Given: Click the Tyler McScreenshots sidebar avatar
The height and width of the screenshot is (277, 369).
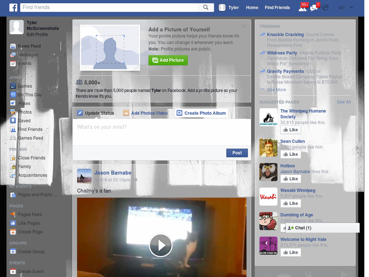Looking at the screenshot, I should click(x=17, y=27).
